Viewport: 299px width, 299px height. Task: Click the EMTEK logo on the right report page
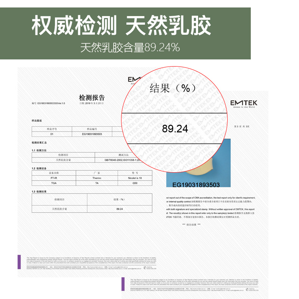coord(244,104)
